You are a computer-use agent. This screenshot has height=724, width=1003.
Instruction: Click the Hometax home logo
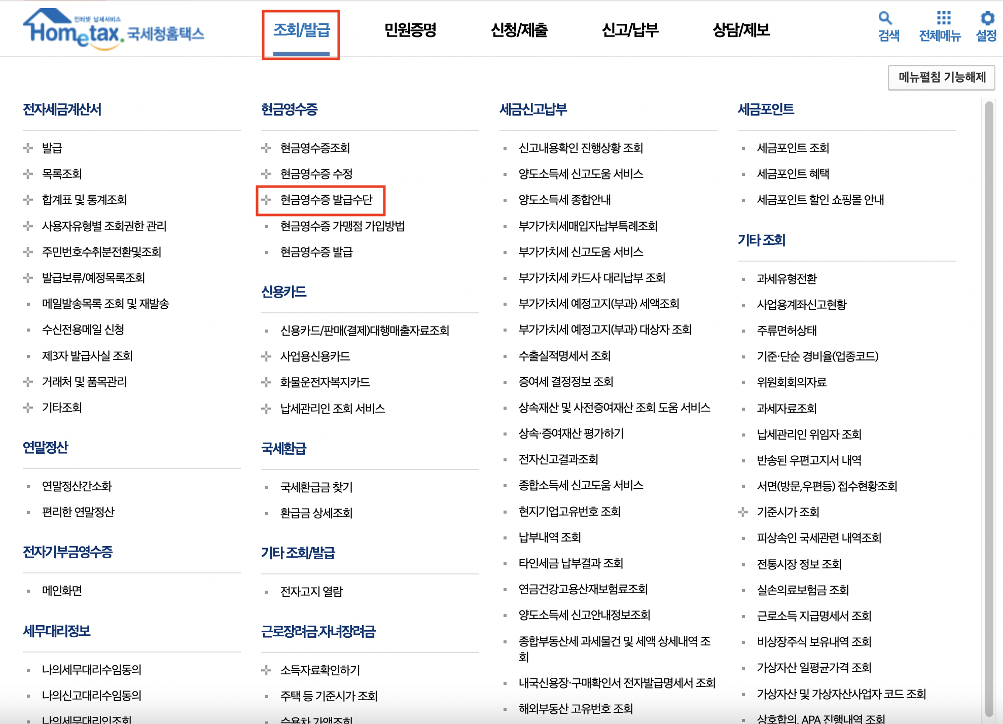tap(113, 29)
